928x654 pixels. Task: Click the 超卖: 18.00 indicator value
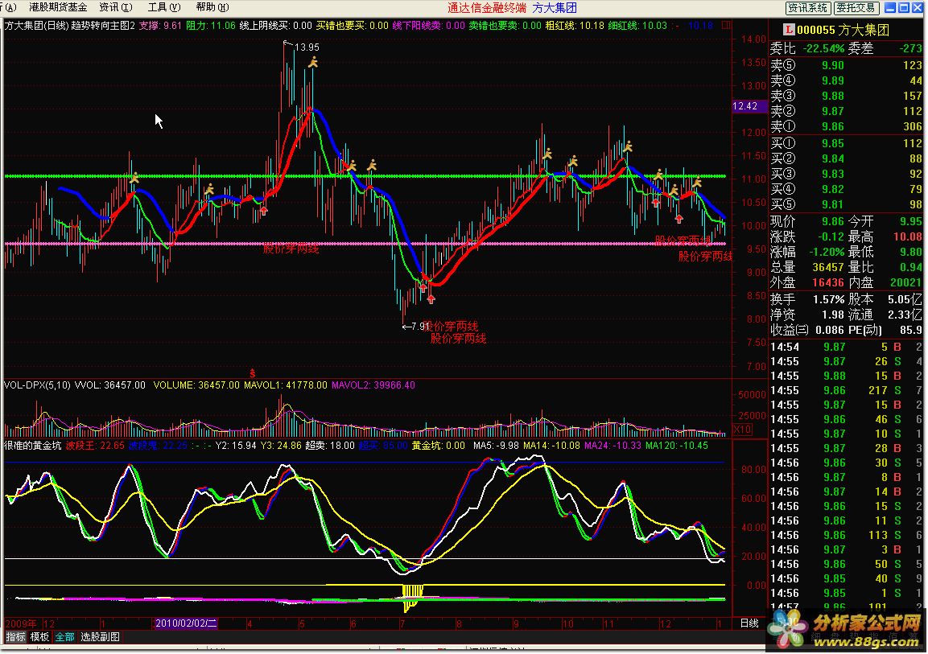(x=330, y=446)
